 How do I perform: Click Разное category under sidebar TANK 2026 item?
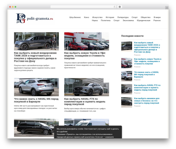click(137, 55)
